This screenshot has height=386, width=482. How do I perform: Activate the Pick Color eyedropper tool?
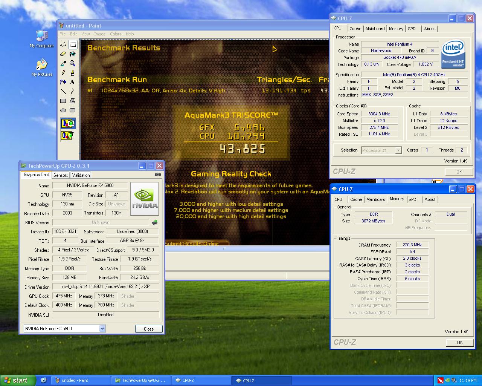point(63,63)
